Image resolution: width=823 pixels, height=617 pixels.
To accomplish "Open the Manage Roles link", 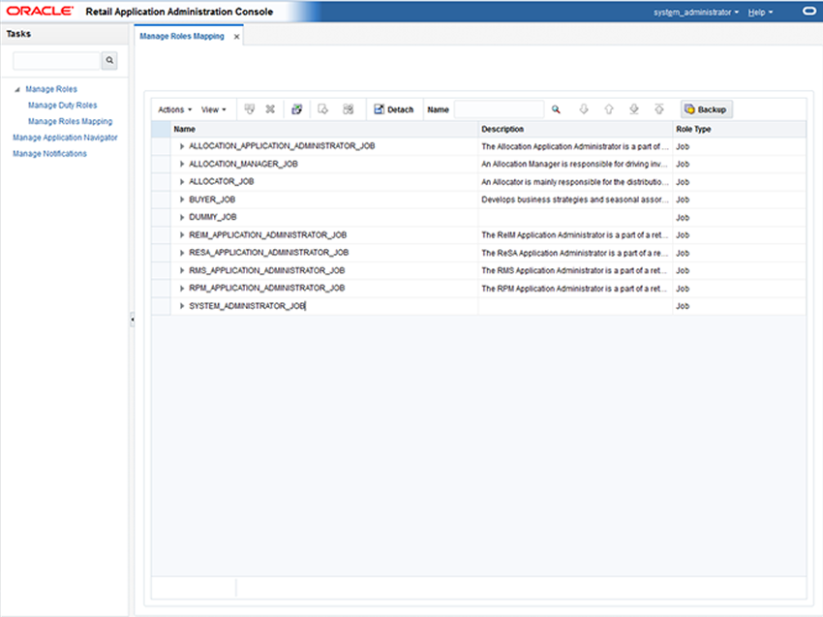I will click(51, 89).
